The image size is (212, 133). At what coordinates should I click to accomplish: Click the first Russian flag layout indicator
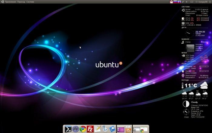175,2
